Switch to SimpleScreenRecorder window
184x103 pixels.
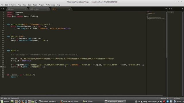coord(48,101)
